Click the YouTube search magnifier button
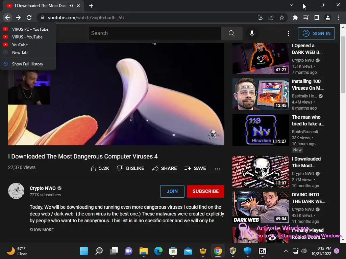This screenshot has height=259, width=346. click(x=232, y=33)
